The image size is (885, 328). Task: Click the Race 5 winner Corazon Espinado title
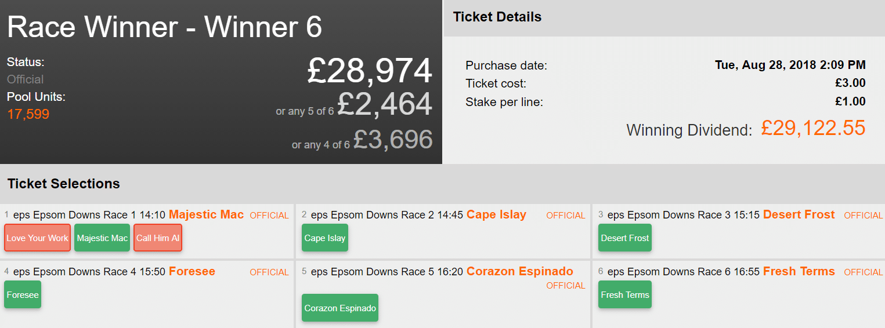tap(519, 272)
